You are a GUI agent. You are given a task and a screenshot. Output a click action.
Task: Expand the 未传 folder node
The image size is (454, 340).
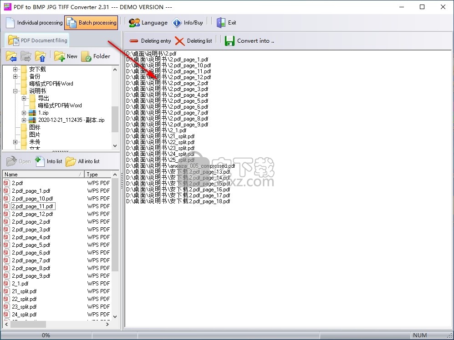pyautogui.click(x=15, y=142)
